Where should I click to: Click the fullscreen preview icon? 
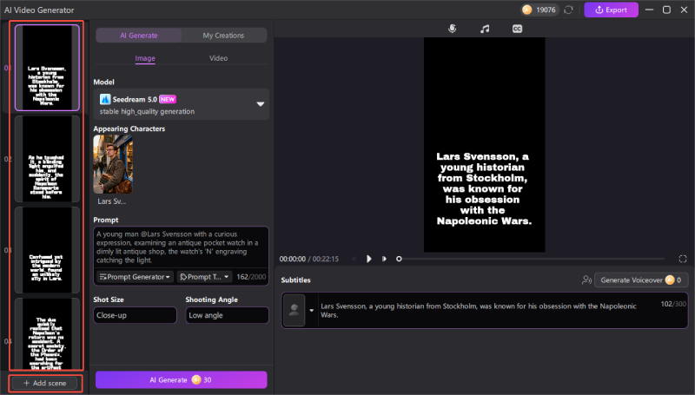point(683,259)
